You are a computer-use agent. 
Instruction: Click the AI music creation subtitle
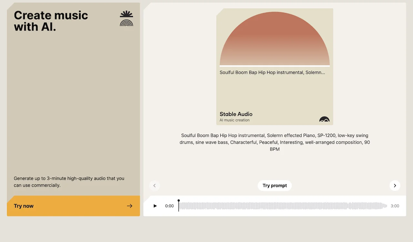click(x=235, y=120)
